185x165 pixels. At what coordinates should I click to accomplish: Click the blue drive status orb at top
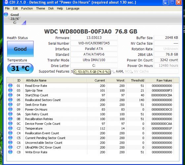click(6, 15)
